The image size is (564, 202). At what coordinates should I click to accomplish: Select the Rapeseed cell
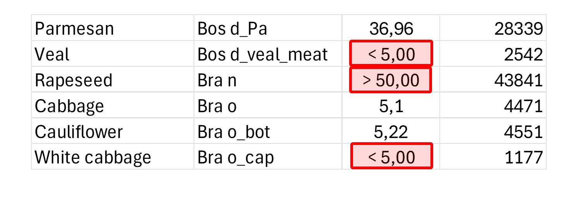coord(112,80)
